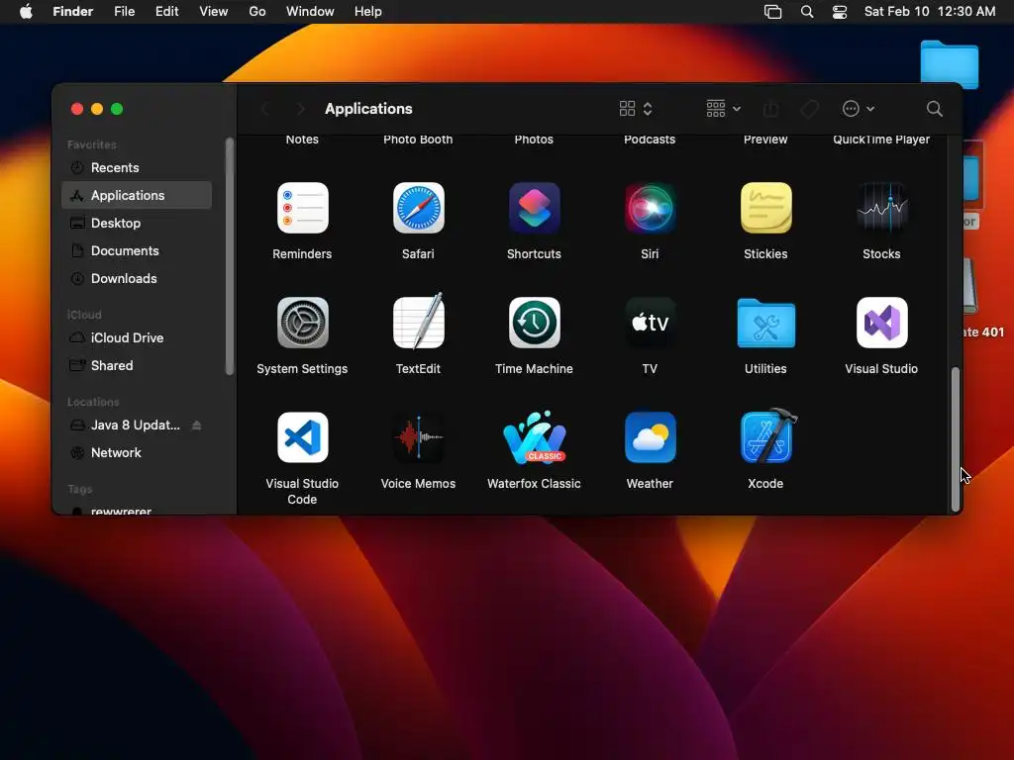This screenshot has height=760, width=1014.
Task: Click the Stocks app icon
Action: click(881, 208)
